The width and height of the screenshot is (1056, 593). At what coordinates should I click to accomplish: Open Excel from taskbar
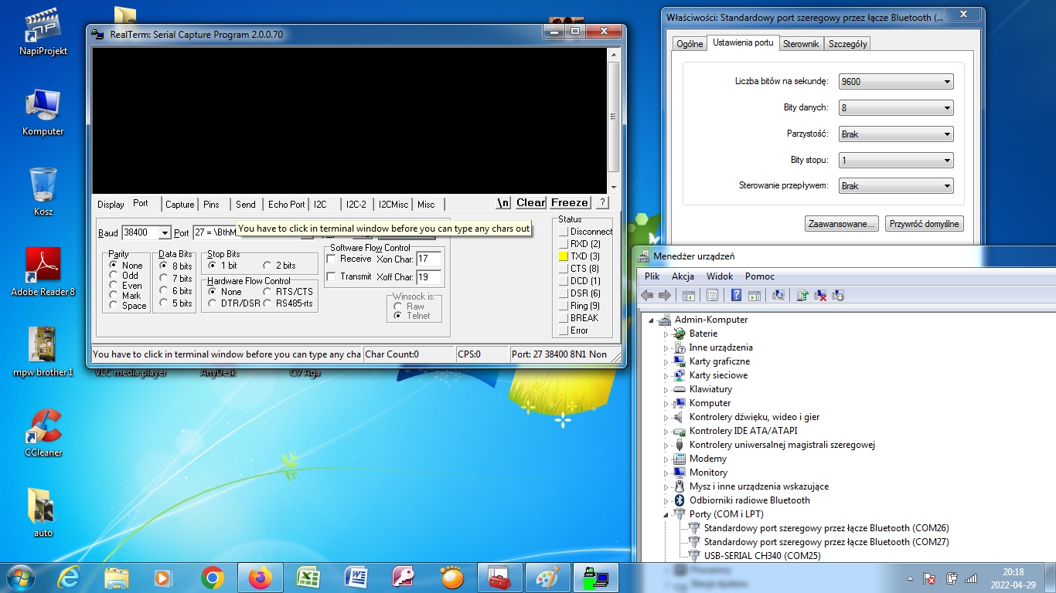coord(308,577)
